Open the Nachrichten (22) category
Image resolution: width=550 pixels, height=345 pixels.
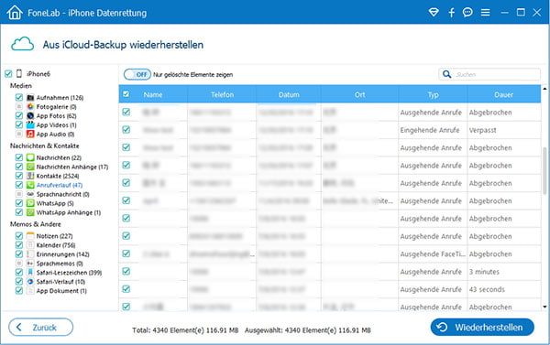coord(59,157)
